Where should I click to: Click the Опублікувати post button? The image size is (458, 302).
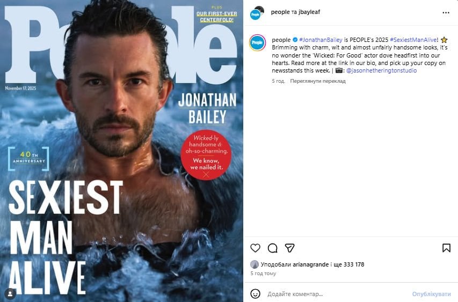coord(431,294)
